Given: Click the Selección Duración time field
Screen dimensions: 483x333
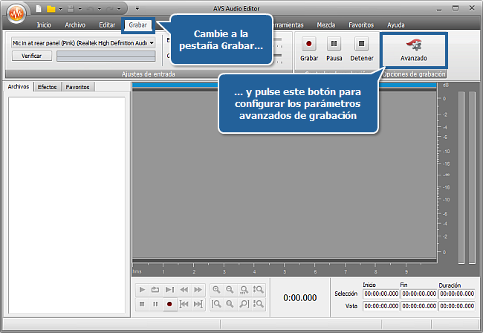Looking at the screenshot, I should 457,294.
